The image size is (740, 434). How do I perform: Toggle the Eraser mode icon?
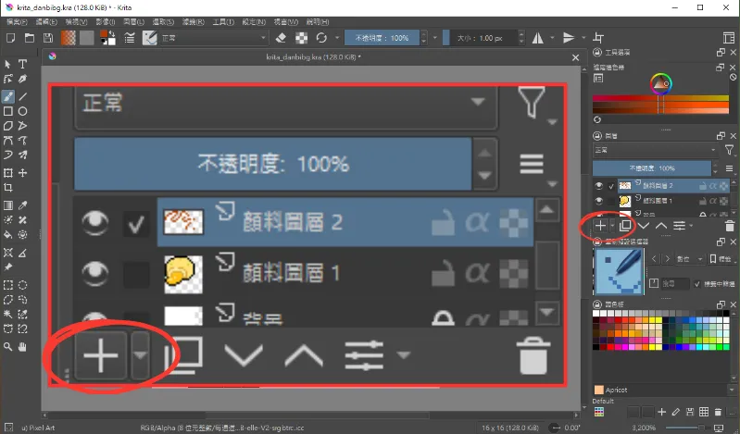click(x=282, y=38)
